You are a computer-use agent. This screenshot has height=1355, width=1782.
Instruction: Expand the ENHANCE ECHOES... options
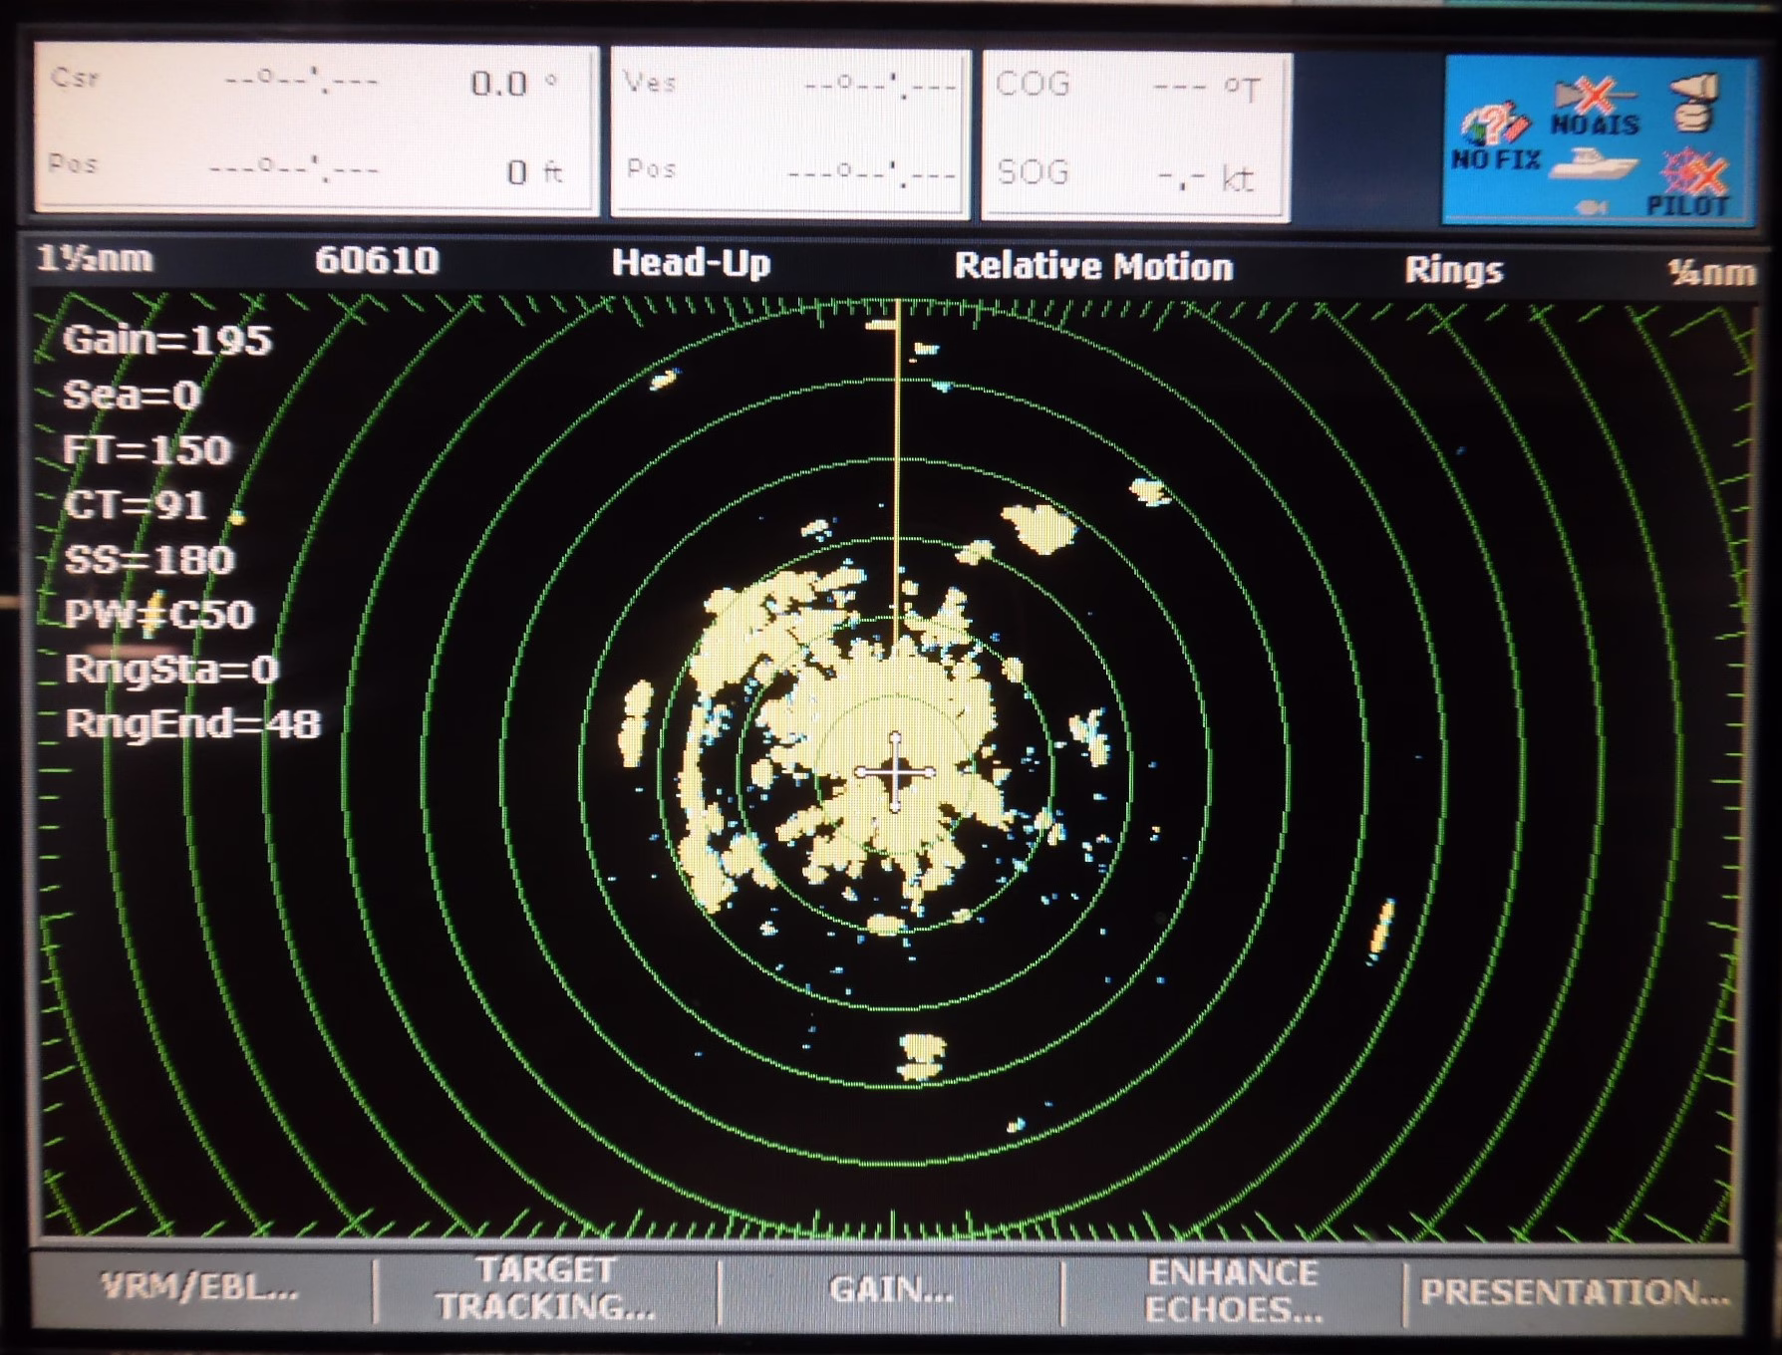(1234, 1291)
